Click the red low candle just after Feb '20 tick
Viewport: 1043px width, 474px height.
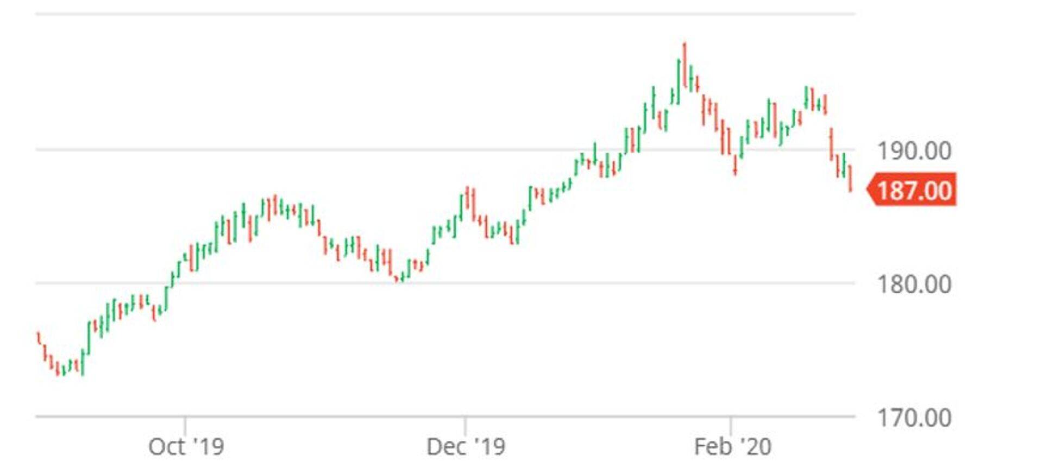(x=735, y=165)
